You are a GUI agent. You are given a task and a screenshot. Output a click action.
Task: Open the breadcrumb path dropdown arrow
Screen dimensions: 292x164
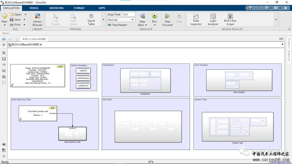click(282, 44)
